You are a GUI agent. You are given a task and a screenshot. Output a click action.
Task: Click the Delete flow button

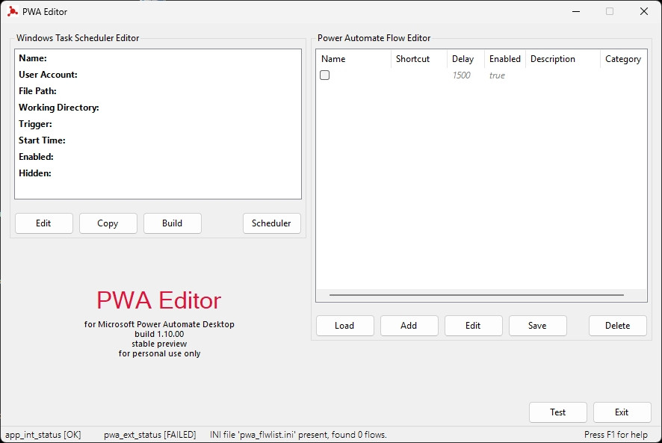(618, 326)
